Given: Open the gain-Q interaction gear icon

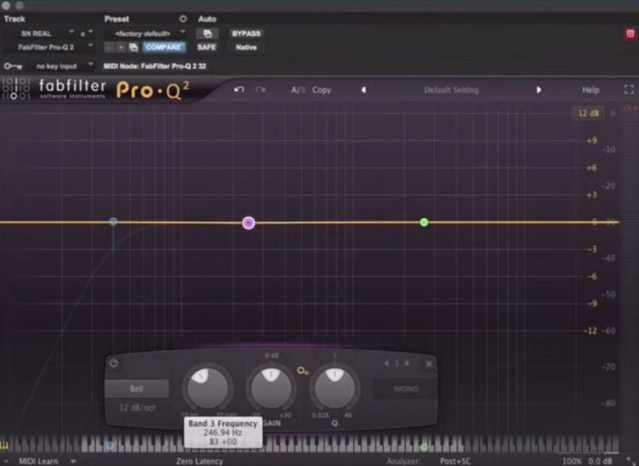Looking at the screenshot, I should pyautogui.click(x=302, y=370).
